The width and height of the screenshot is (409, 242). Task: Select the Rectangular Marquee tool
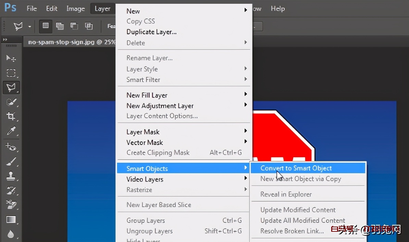(x=11, y=73)
